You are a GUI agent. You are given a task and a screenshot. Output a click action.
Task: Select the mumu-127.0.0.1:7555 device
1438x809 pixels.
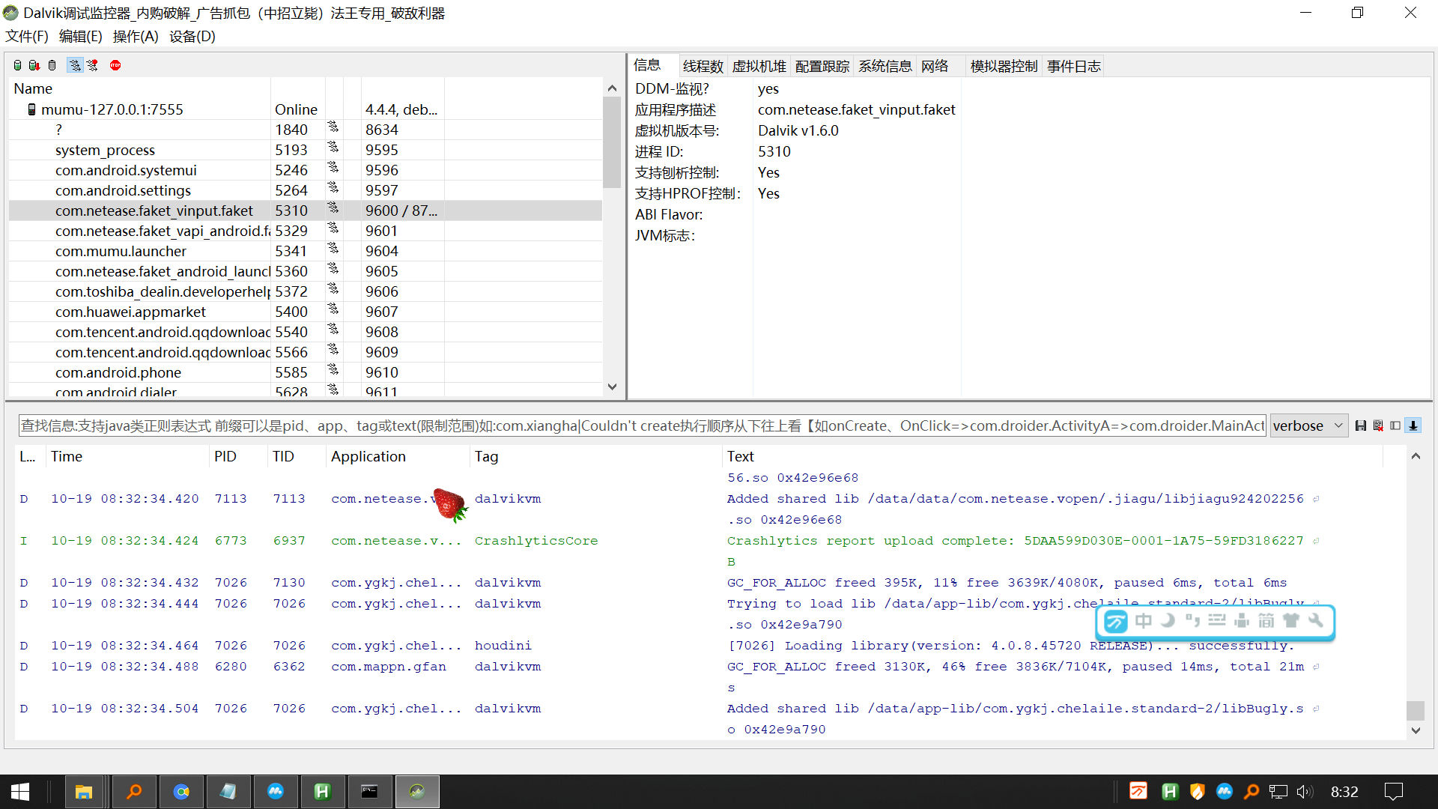pos(112,109)
